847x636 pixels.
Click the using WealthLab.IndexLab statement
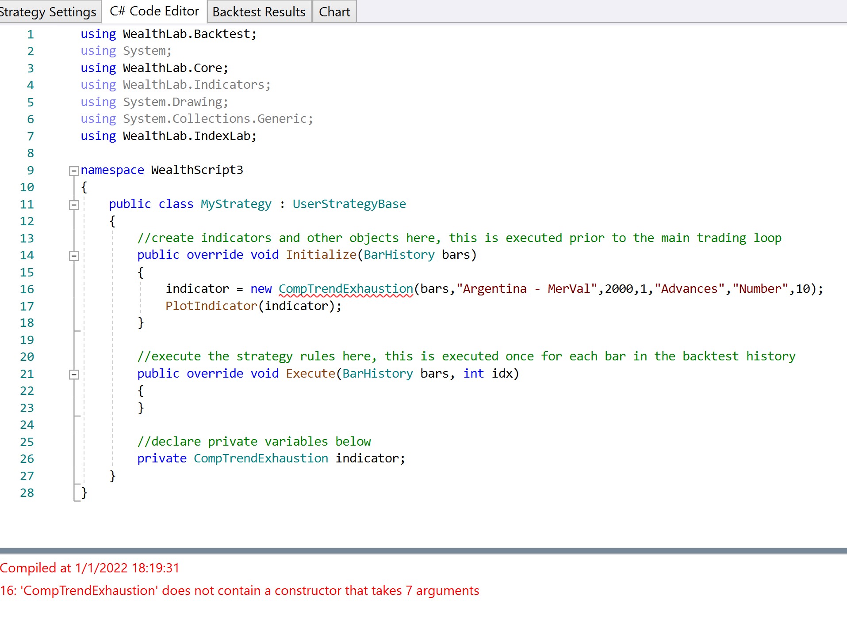(168, 136)
